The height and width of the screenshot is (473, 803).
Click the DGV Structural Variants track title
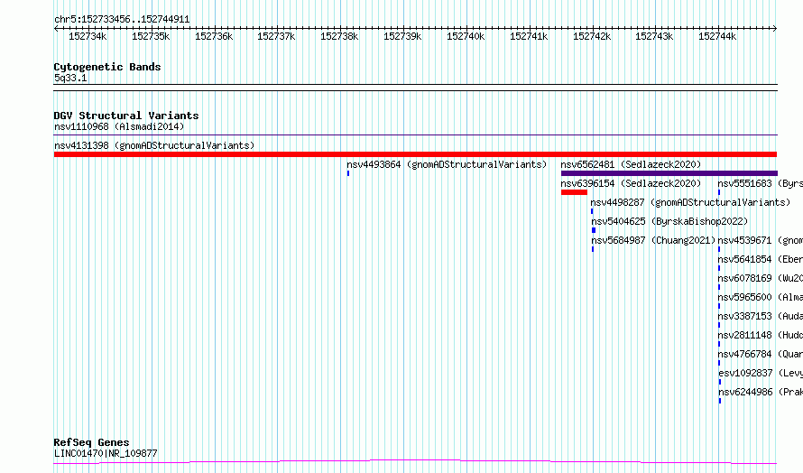click(126, 116)
